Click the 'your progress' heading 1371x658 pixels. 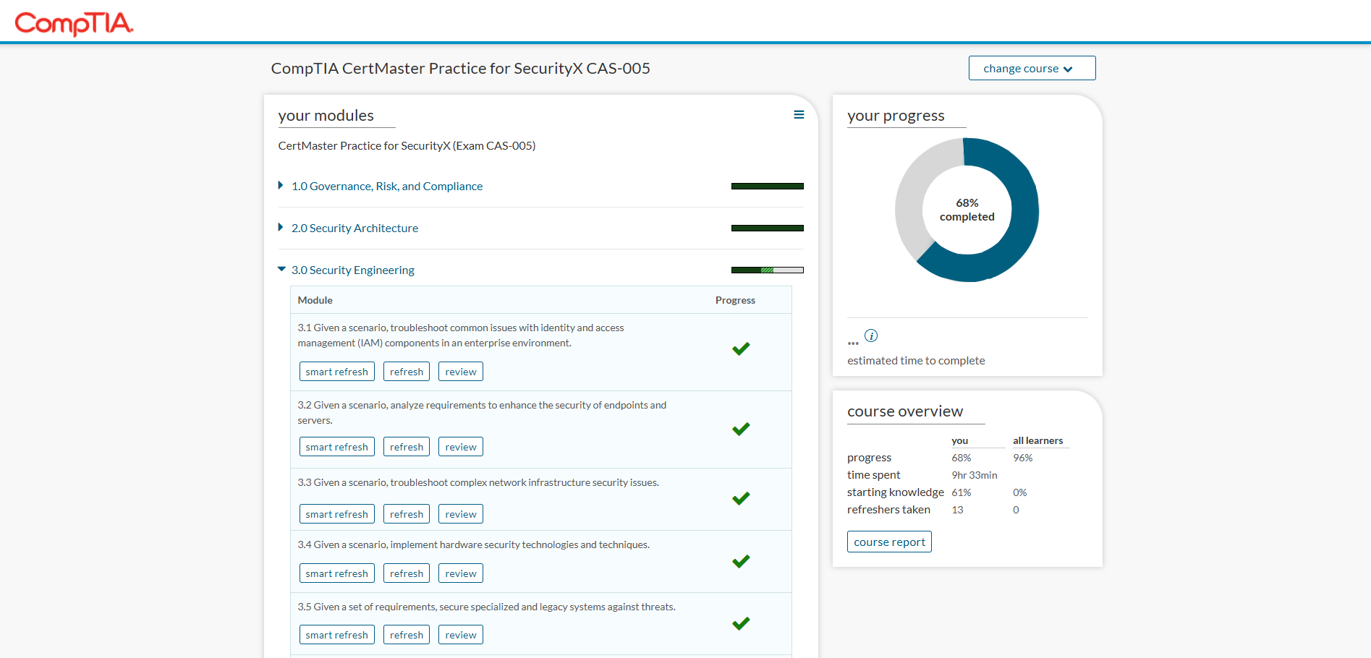point(896,116)
